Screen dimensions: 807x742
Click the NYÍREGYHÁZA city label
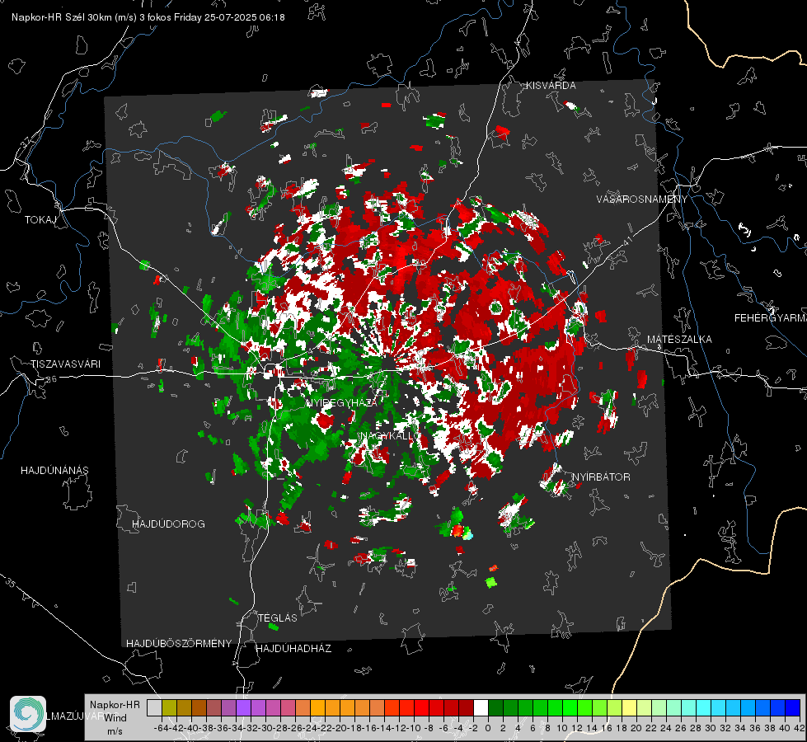point(341,402)
